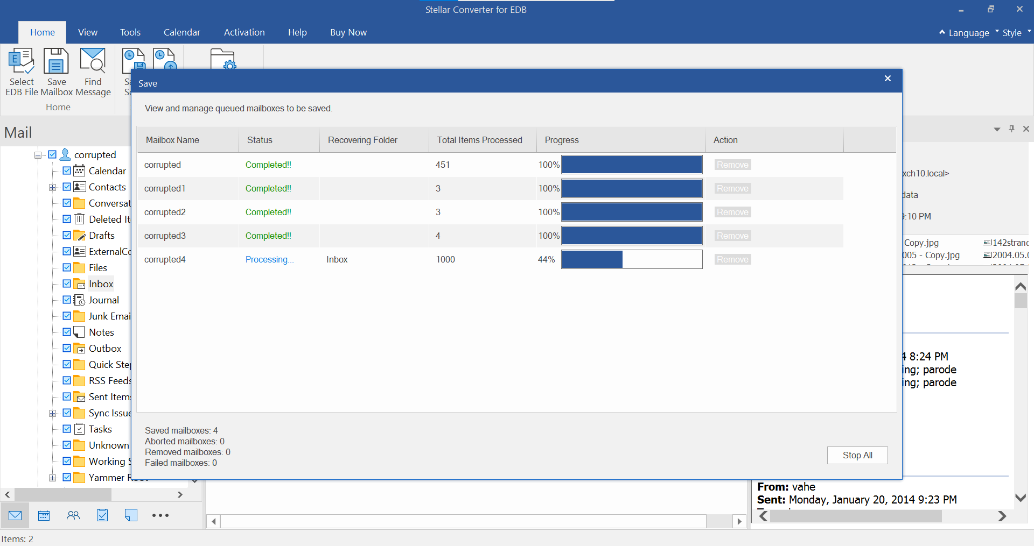Remove the corrupted1 mailbox from queue
1034x546 pixels.
coord(732,188)
